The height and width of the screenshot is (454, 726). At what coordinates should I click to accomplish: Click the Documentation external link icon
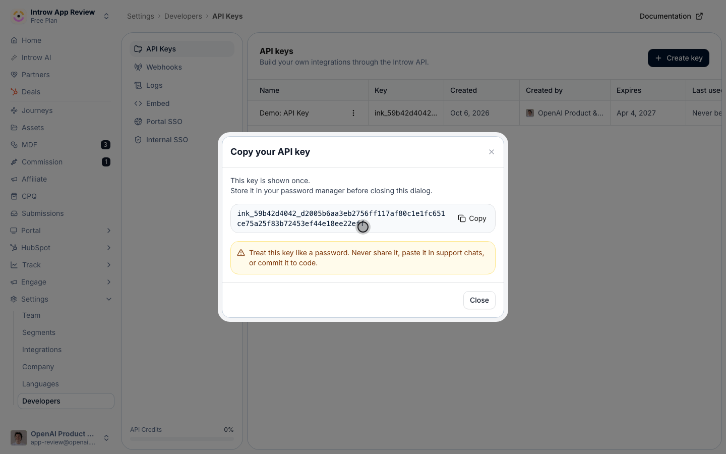pyautogui.click(x=699, y=16)
